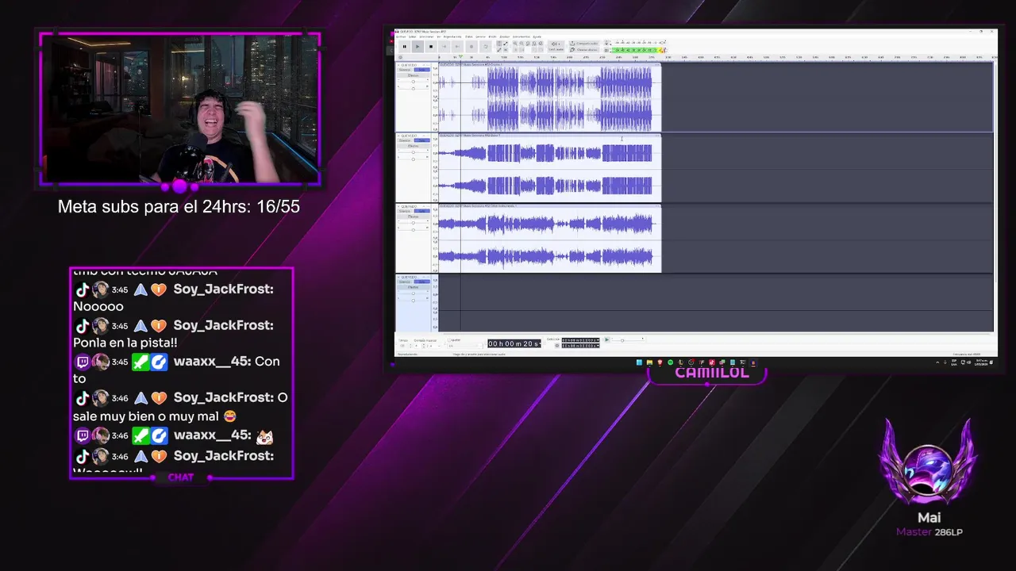Skip to the project start

pos(444,47)
